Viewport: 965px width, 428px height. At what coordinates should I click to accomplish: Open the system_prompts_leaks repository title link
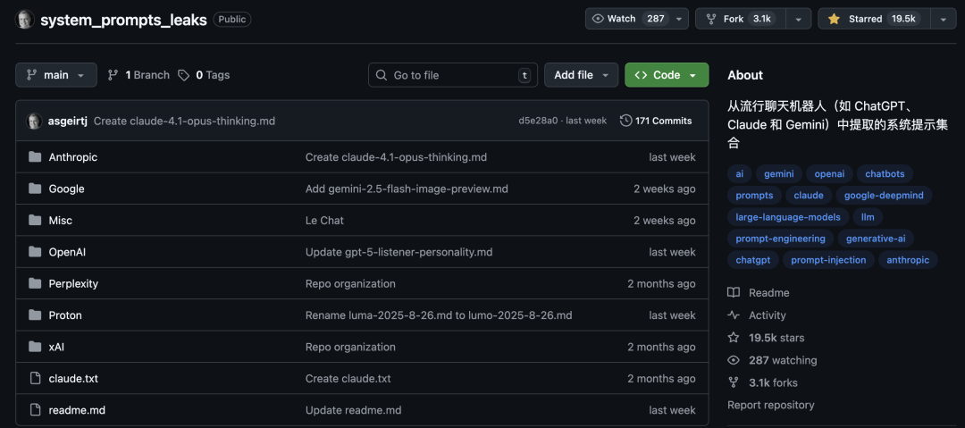click(x=123, y=20)
